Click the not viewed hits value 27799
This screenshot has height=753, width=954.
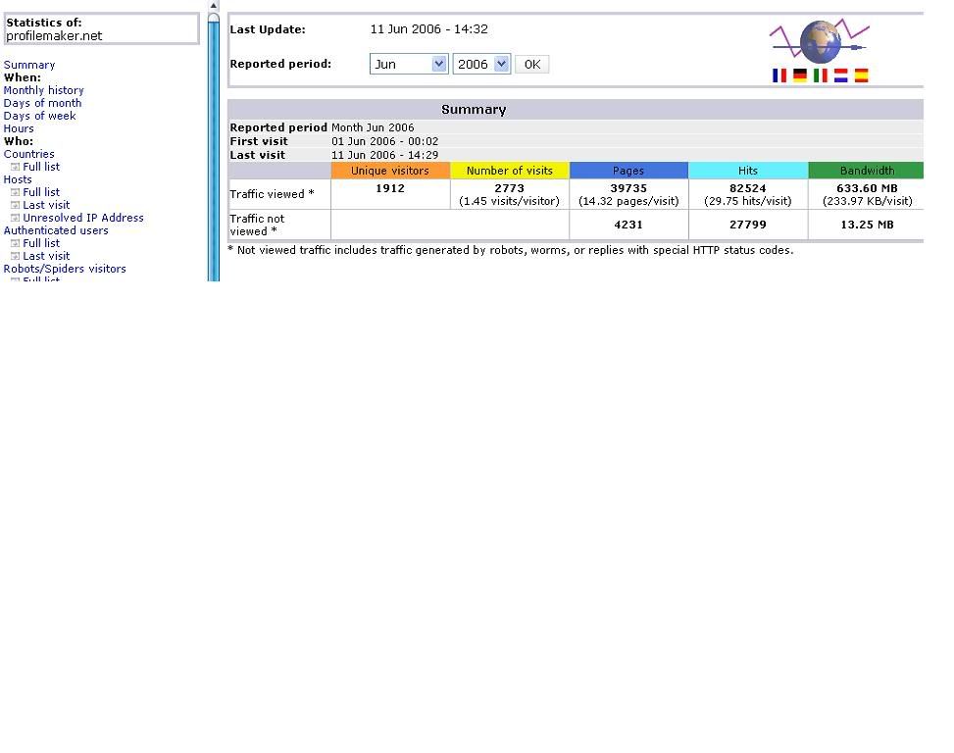(748, 225)
